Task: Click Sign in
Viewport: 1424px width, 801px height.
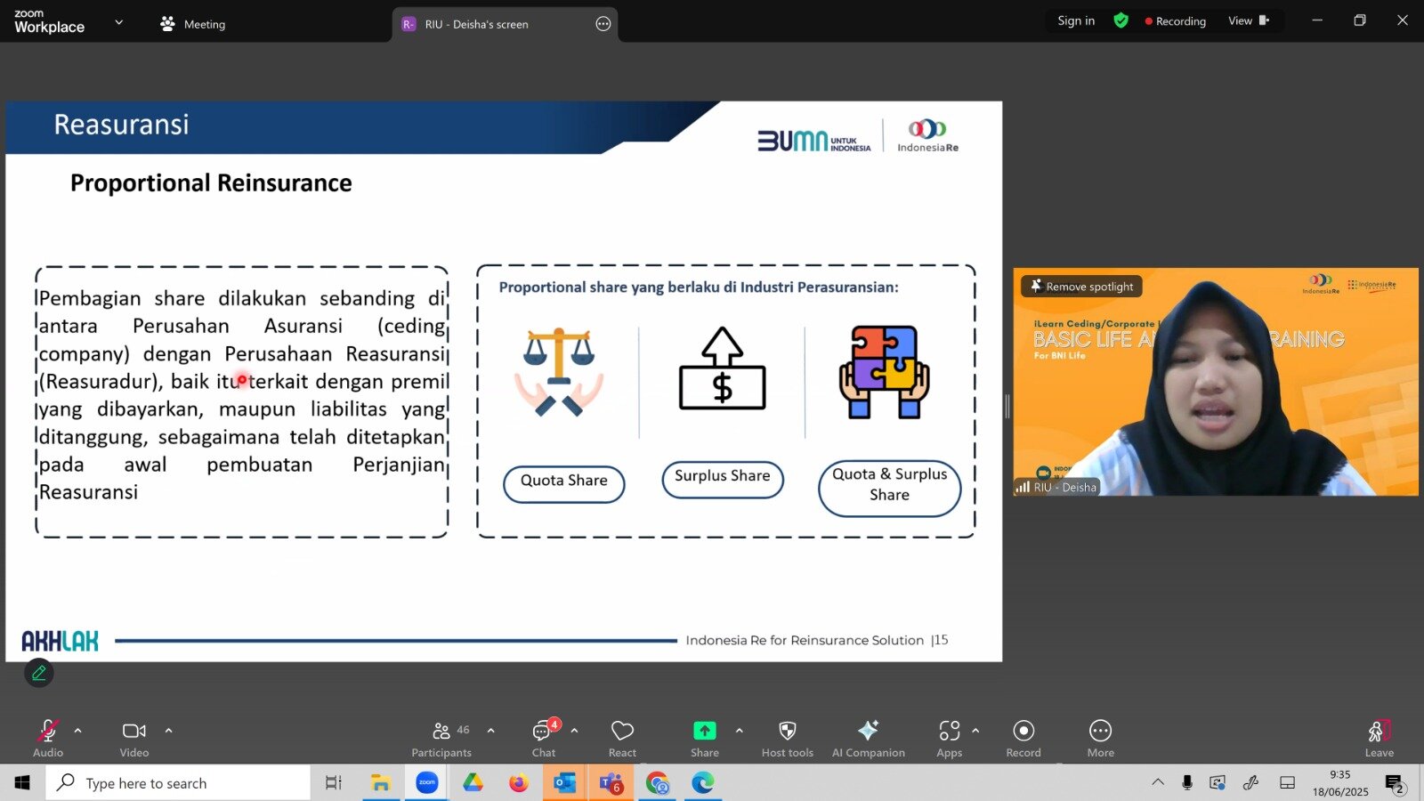Action: click(1076, 20)
